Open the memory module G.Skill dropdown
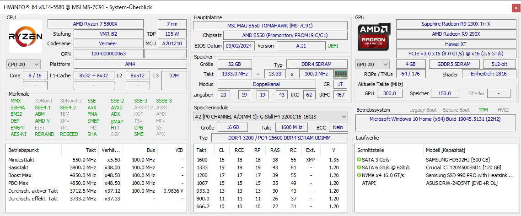Screen dimensions: 521x216 [x=270, y=117]
